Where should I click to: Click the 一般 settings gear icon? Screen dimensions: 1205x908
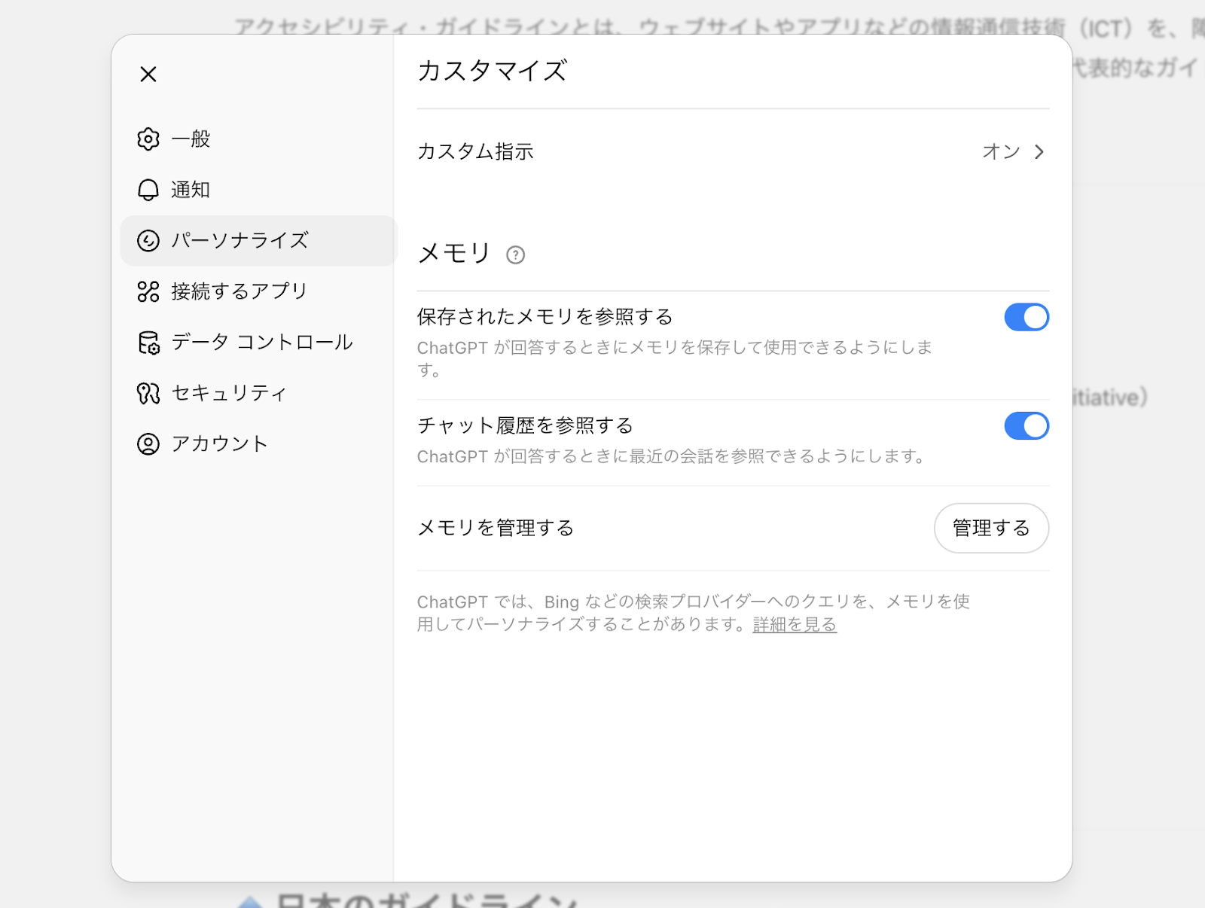point(148,139)
